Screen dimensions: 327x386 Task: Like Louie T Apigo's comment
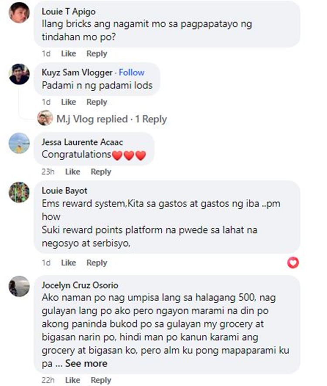(68, 54)
